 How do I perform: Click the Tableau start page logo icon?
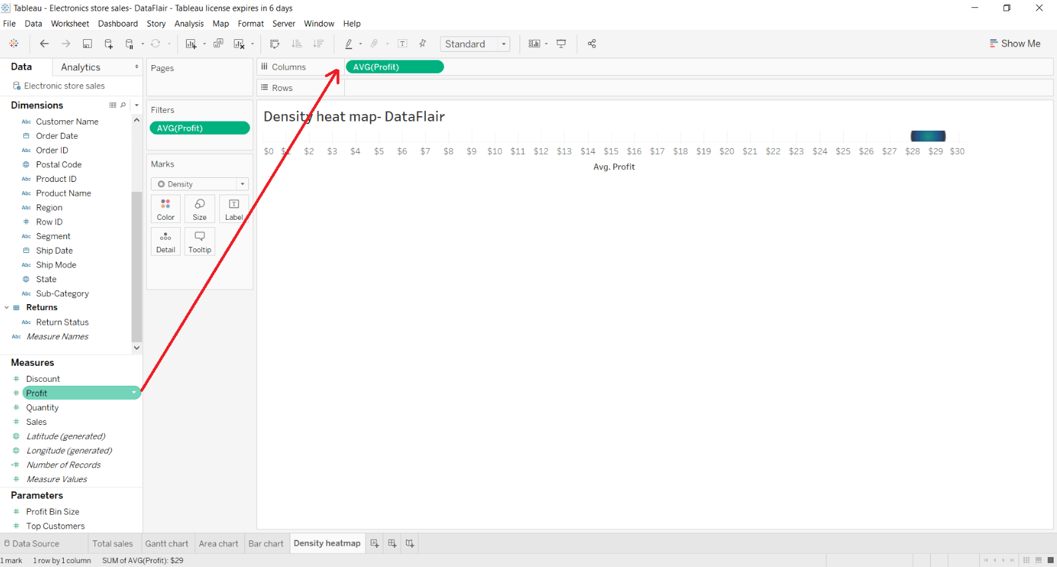coord(14,44)
